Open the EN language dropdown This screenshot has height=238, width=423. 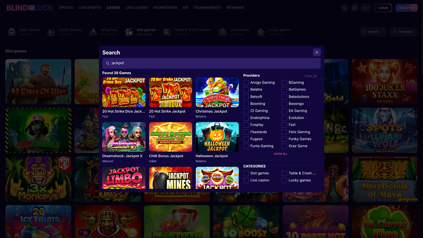[366, 8]
